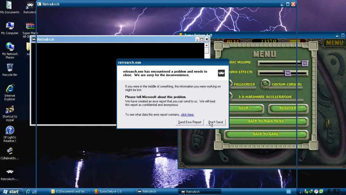Click the Internet Explorer quick launch icon

pos(28,191)
